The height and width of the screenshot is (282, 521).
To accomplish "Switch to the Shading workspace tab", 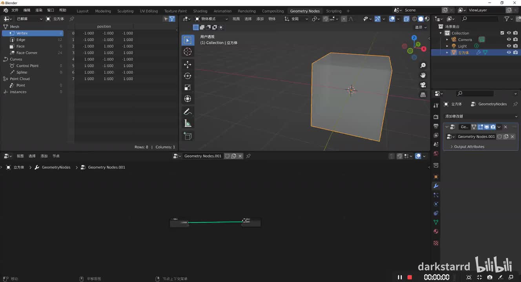I will pyautogui.click(x=200, y=11).
